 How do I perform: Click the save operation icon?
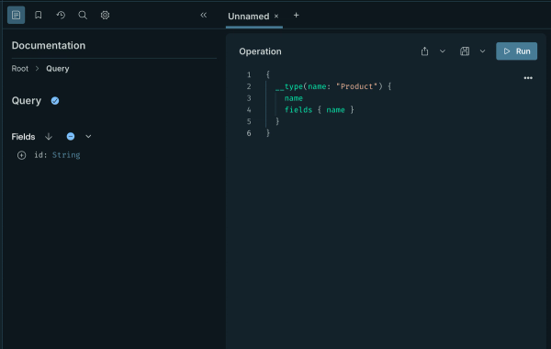[465, 51]
